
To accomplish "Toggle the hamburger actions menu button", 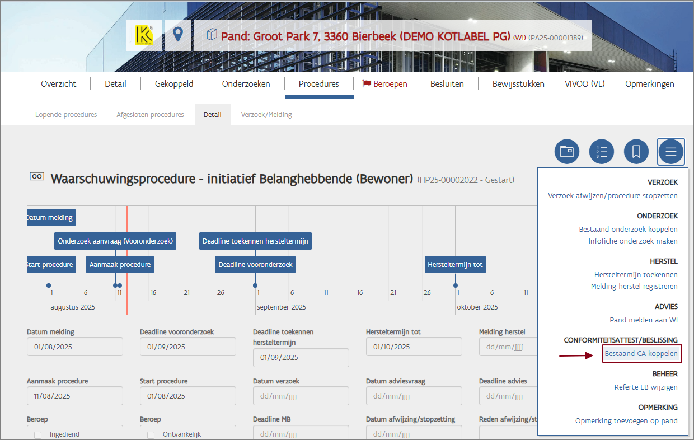I will click(670, 151).
